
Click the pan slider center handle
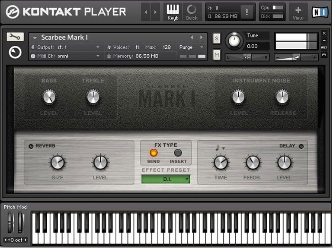point(247,57)
